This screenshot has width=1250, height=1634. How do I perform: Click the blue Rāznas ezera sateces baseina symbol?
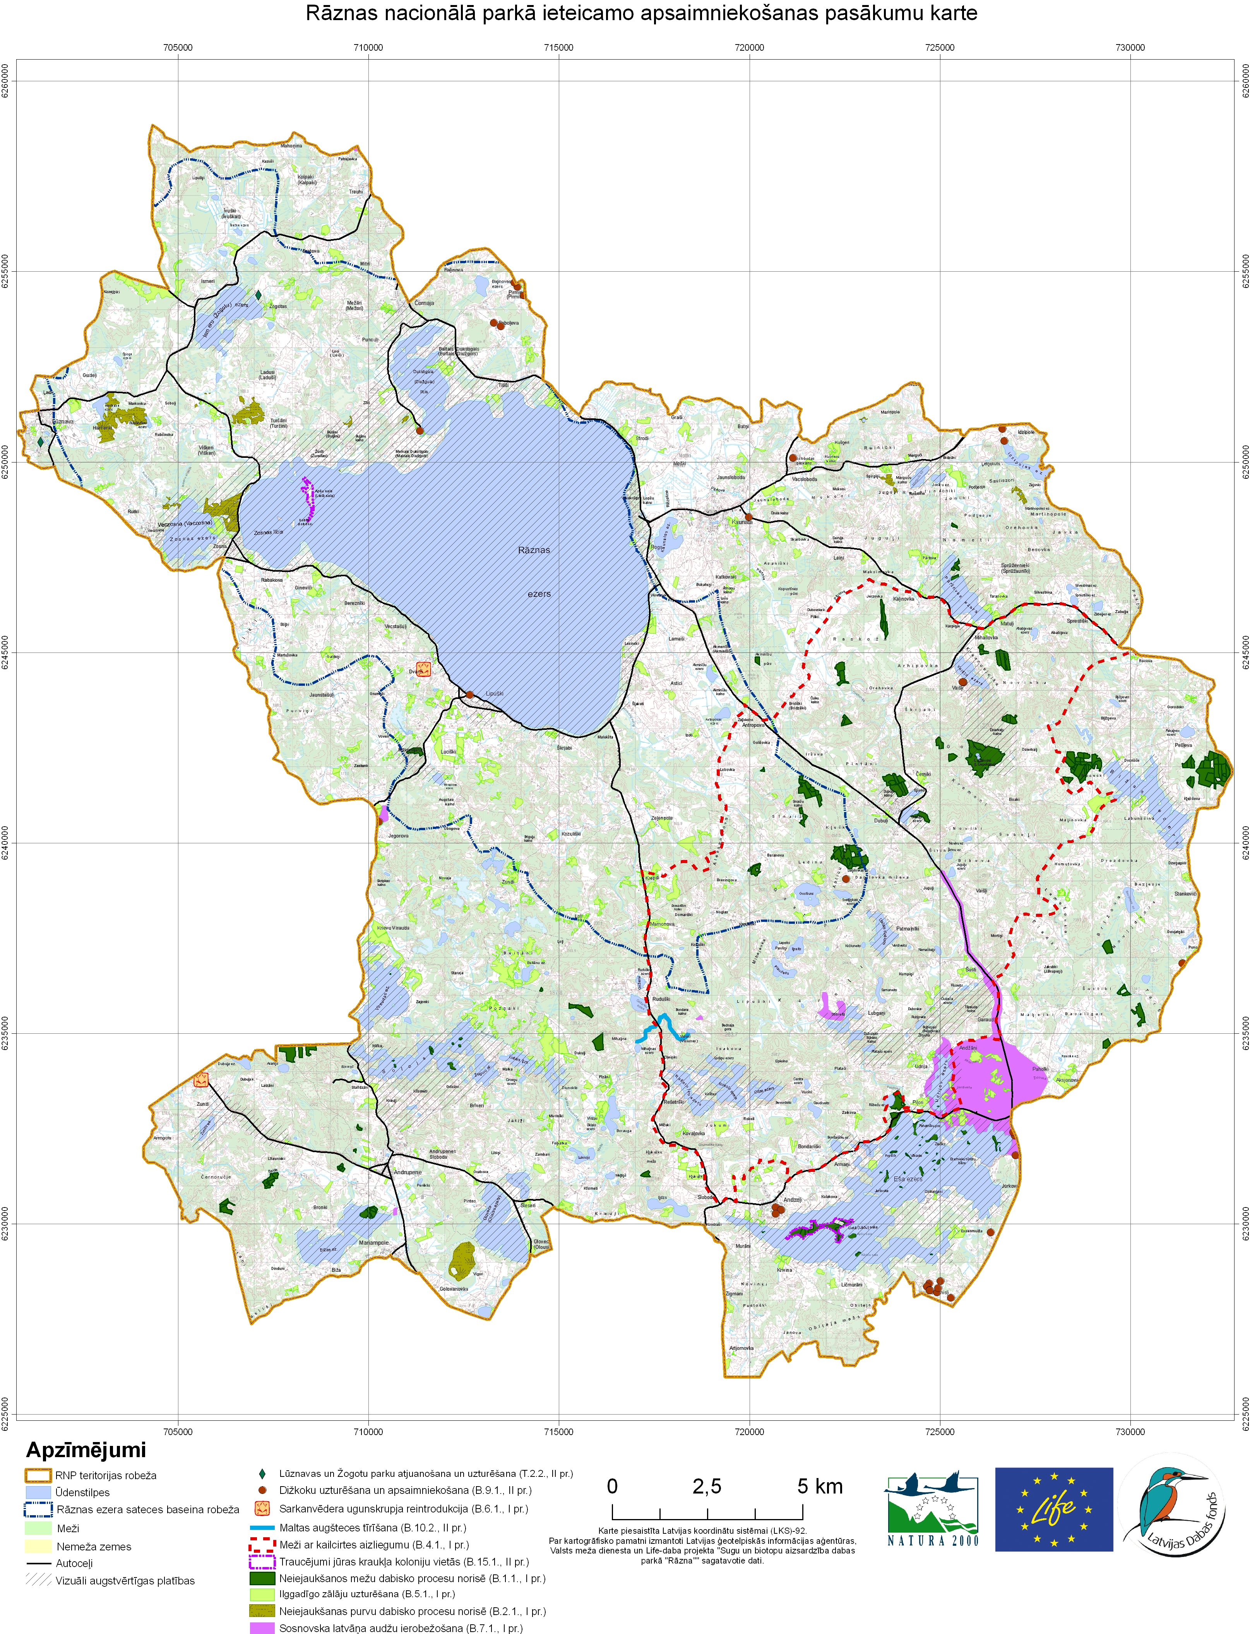click(38, 1509)
